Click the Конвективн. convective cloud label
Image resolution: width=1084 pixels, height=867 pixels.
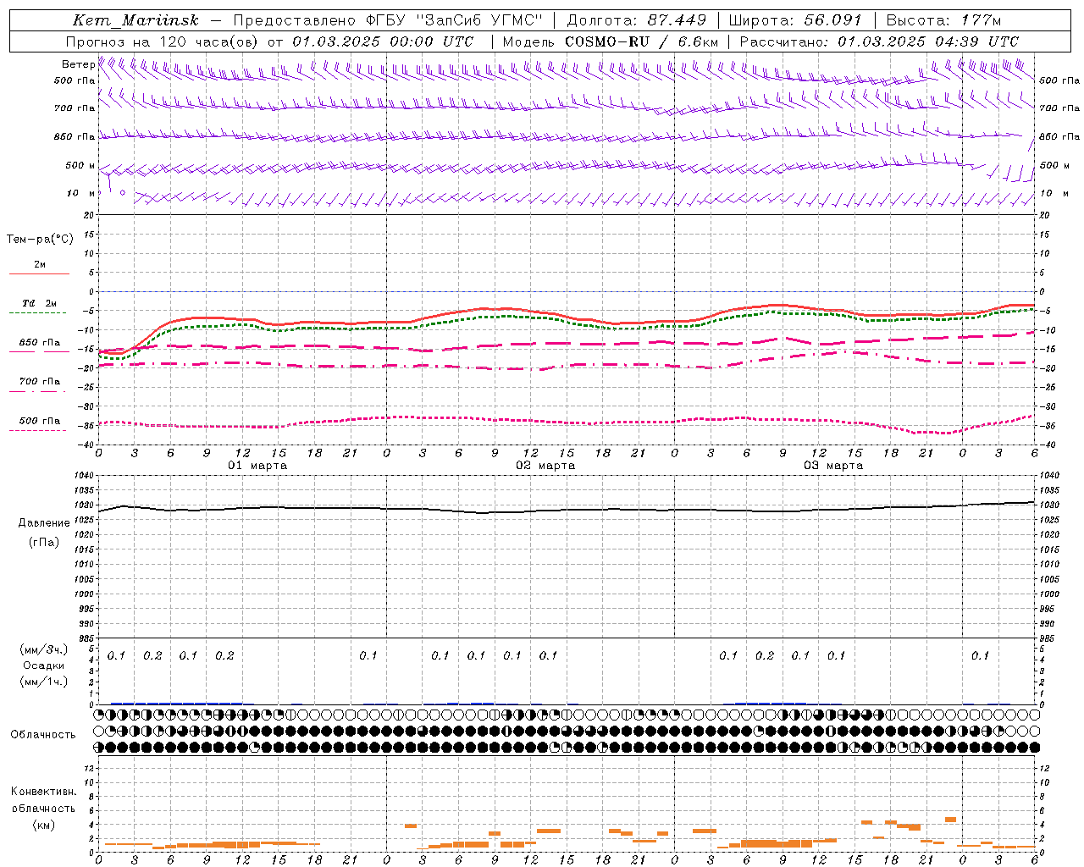tap(43, 792)
